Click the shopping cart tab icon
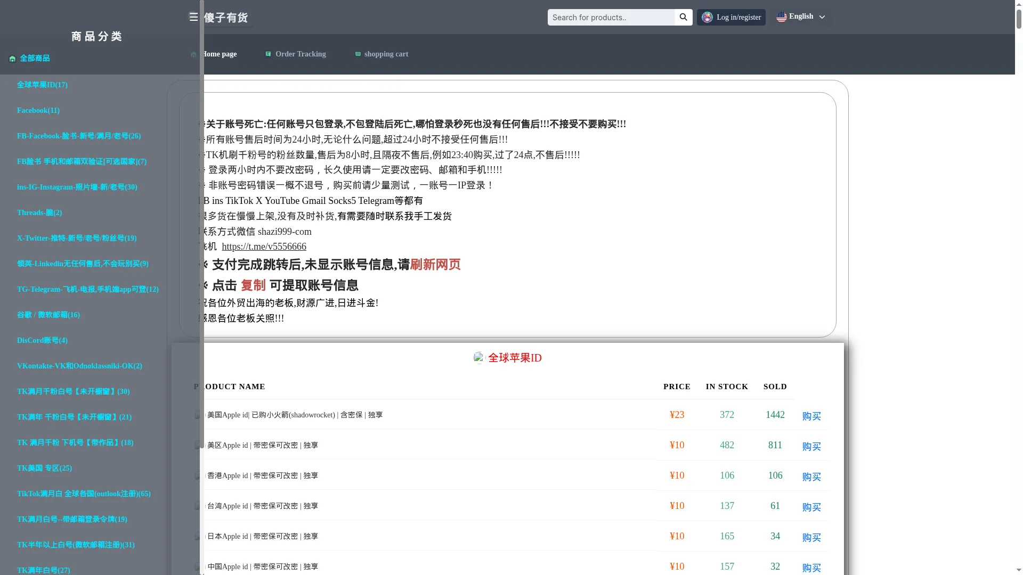 click(358, 54)
